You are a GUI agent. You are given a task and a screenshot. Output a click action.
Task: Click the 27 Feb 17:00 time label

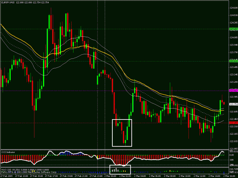pos(51,176)
